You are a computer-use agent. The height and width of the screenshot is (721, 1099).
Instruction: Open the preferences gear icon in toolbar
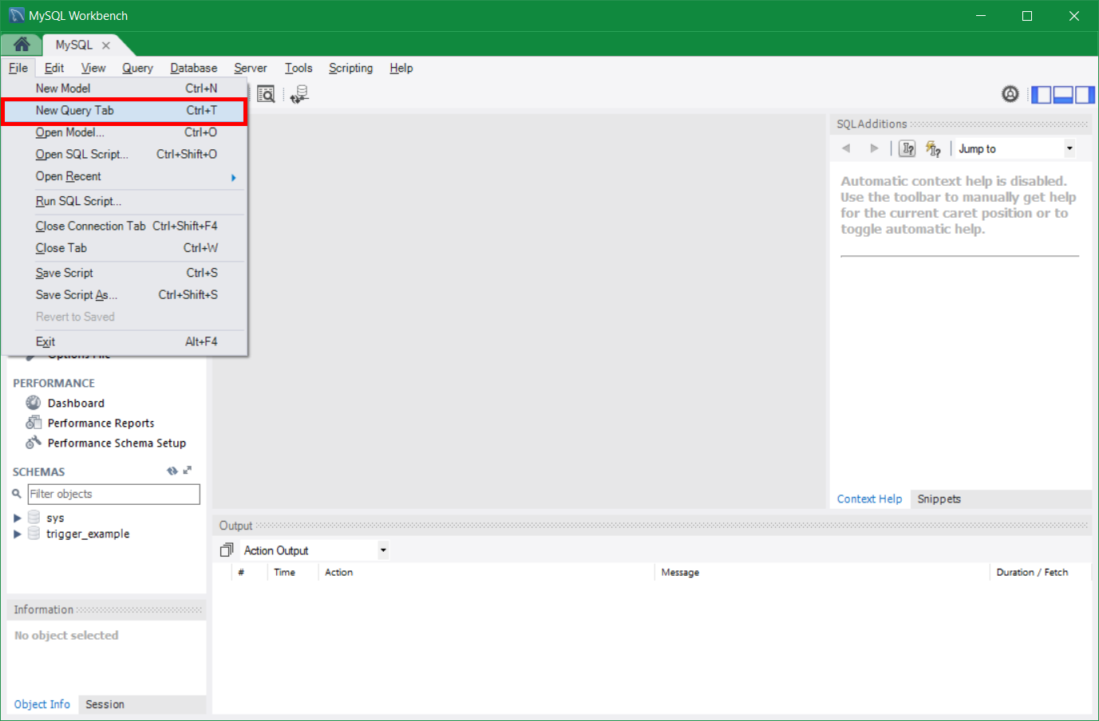(1010, 94)
